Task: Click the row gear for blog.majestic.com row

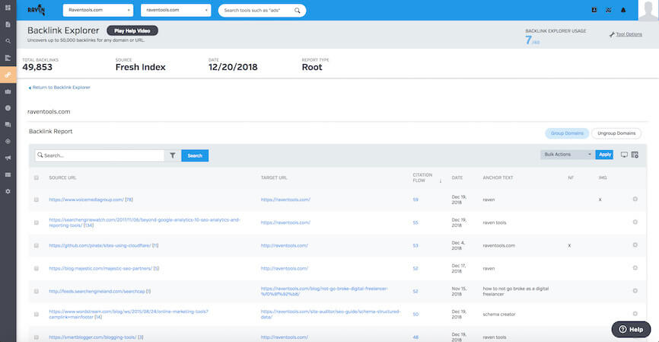Action: pos(635,267)
